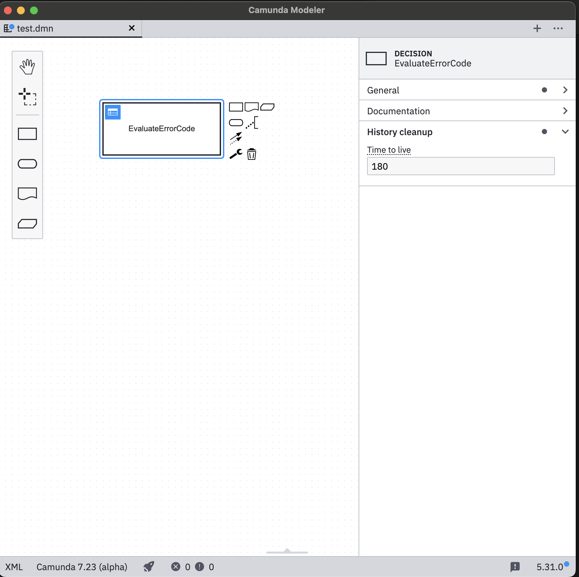Screen dimensions: 579x577
Task: Open the deployment rocket icon
Action: [x=149, y=567]
